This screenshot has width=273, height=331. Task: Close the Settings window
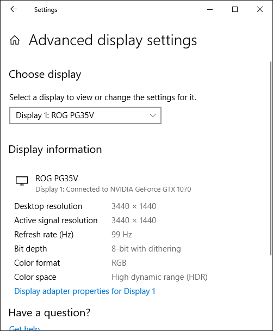tap(260, 9)
